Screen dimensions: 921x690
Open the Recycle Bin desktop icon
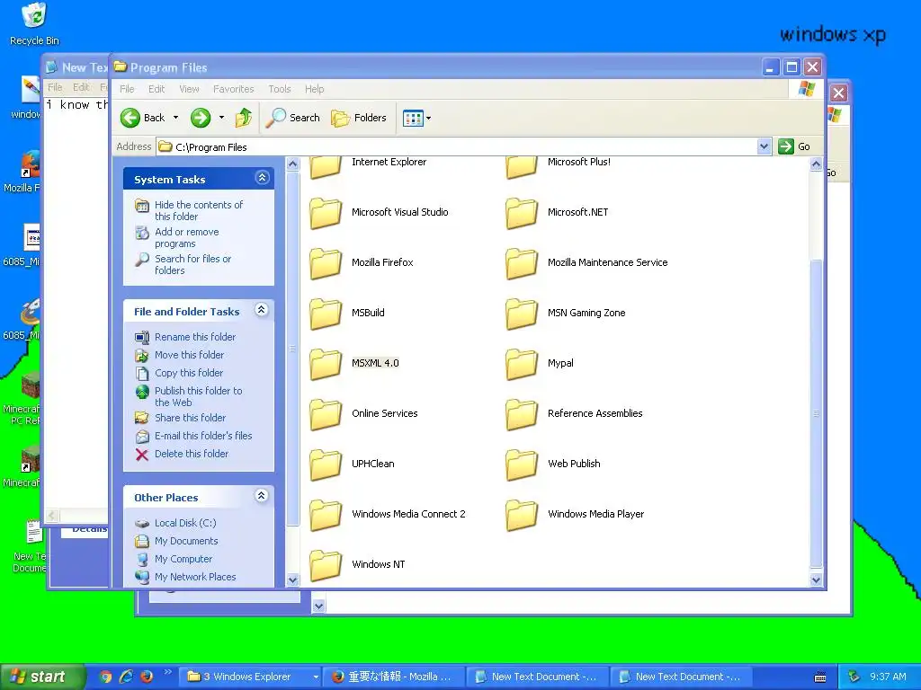[x=34, y=24]
